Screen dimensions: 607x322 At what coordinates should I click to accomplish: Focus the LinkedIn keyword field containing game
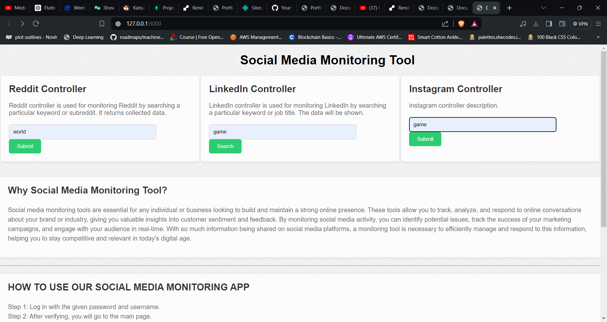(x=283, y=132)
